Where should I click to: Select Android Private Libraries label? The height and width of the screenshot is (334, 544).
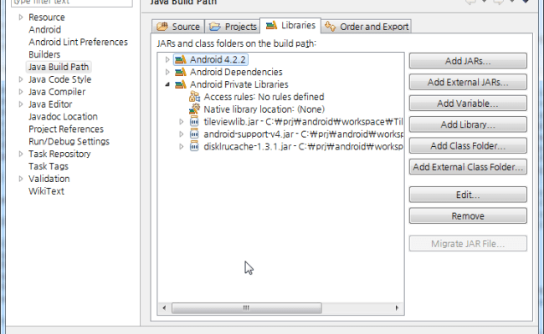click(x=239, y=84)
